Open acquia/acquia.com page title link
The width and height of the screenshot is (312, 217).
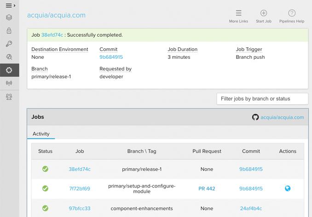(56, 15)
